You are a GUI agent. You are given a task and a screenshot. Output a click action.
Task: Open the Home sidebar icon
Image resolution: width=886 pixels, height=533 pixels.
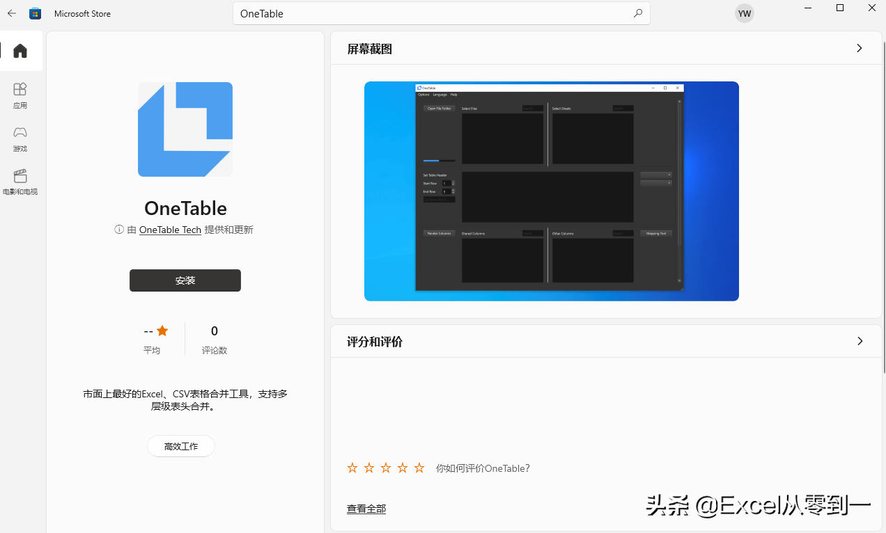pyautogui.click(x=20, y=51)
